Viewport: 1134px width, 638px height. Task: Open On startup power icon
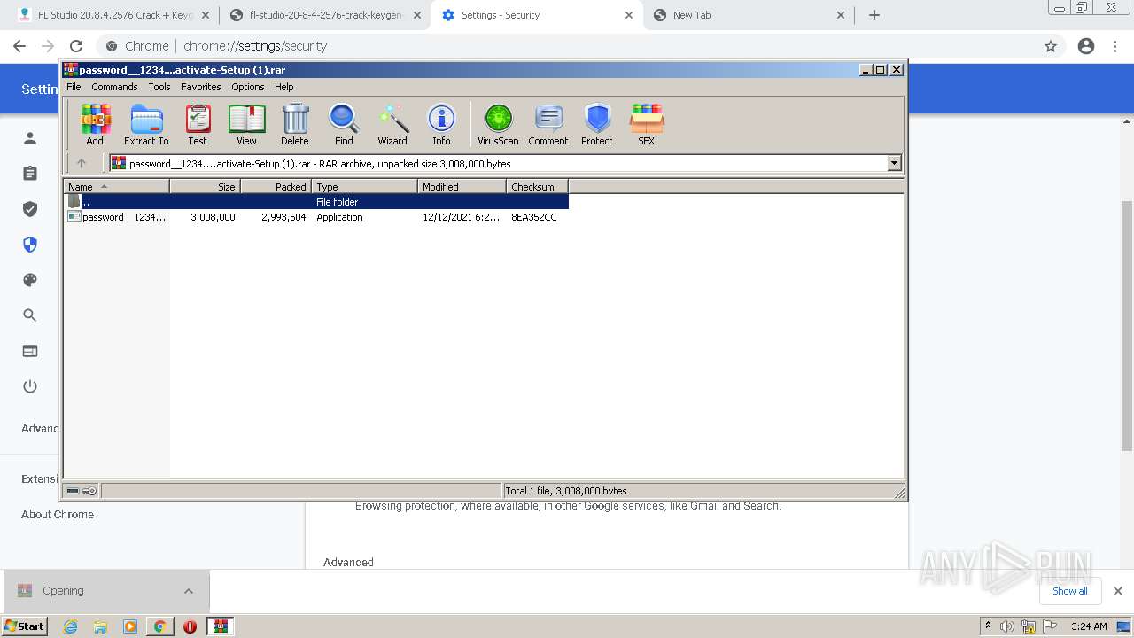(30, 386)
